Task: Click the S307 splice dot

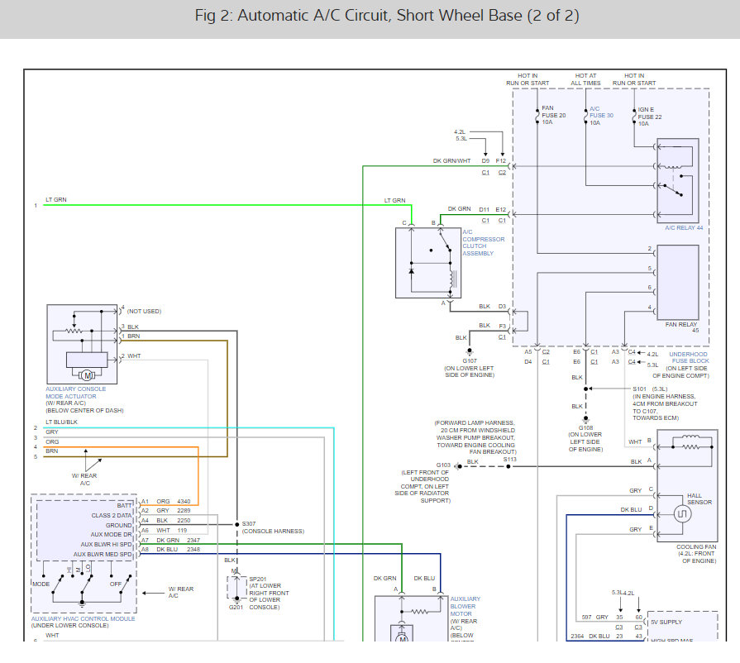Action: [237, 524]
